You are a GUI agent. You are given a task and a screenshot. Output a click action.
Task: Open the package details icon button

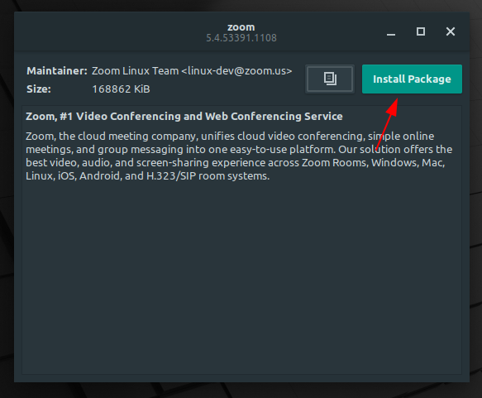[x=330, y=79]
